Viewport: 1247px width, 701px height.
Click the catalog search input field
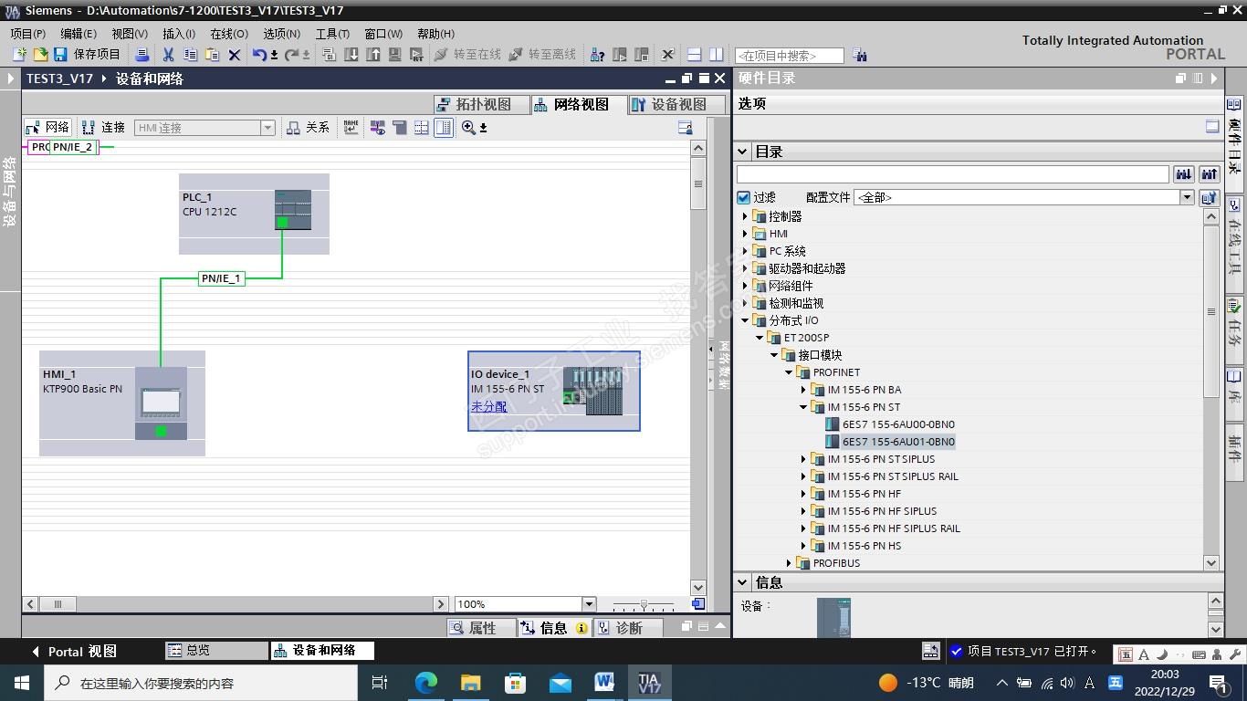pyautogui.click(x=952, y=174)
